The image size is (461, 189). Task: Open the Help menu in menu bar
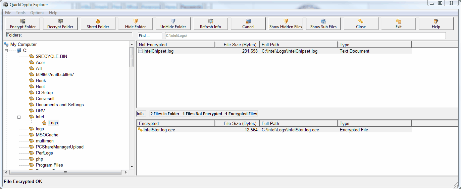(53, 13)
